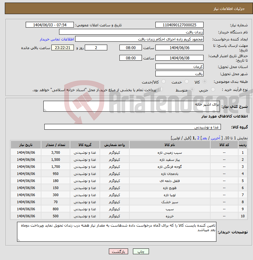Screen dimensions: 253x260
Task: Go to page 2 of items
Action: click(x=198, y=138)
